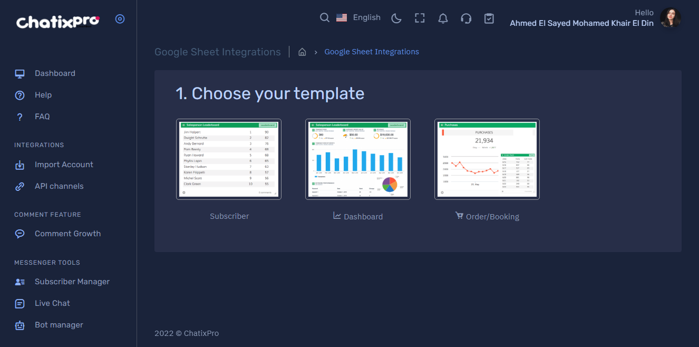
Task: Click the Live Chat message icon
Action: point(20,304)
